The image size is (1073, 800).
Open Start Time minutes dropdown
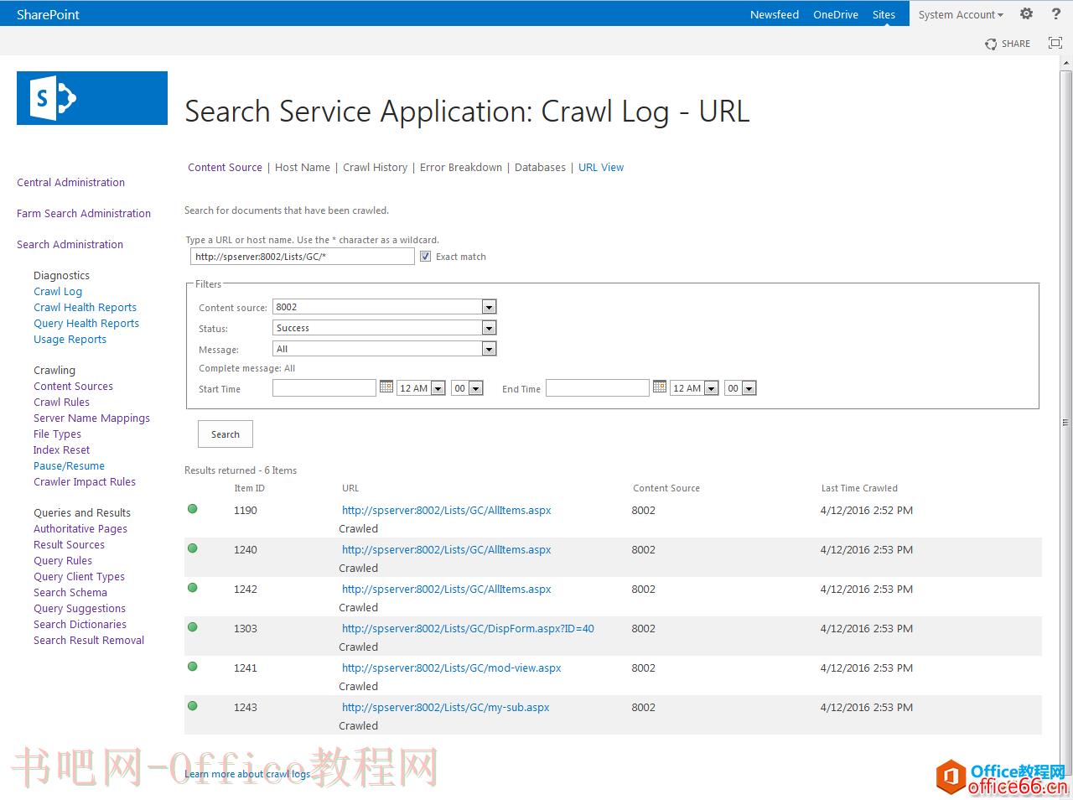click(467, 388)
